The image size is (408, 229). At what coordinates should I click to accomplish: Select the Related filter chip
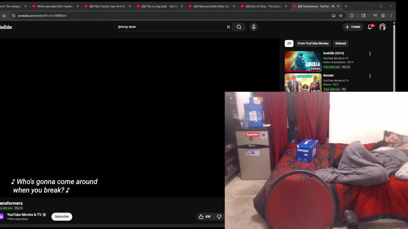(x=340, y=43)
